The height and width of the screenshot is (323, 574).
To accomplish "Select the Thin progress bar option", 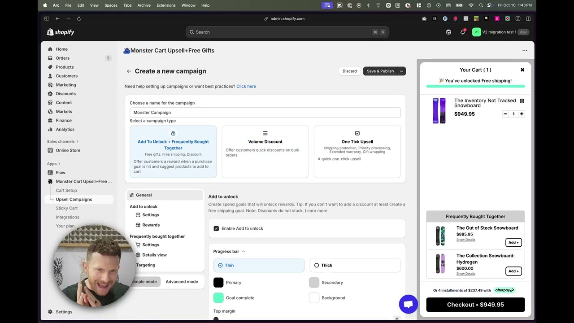I will [259, 265].
